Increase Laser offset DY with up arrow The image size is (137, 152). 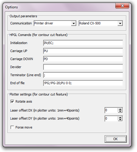120,117
